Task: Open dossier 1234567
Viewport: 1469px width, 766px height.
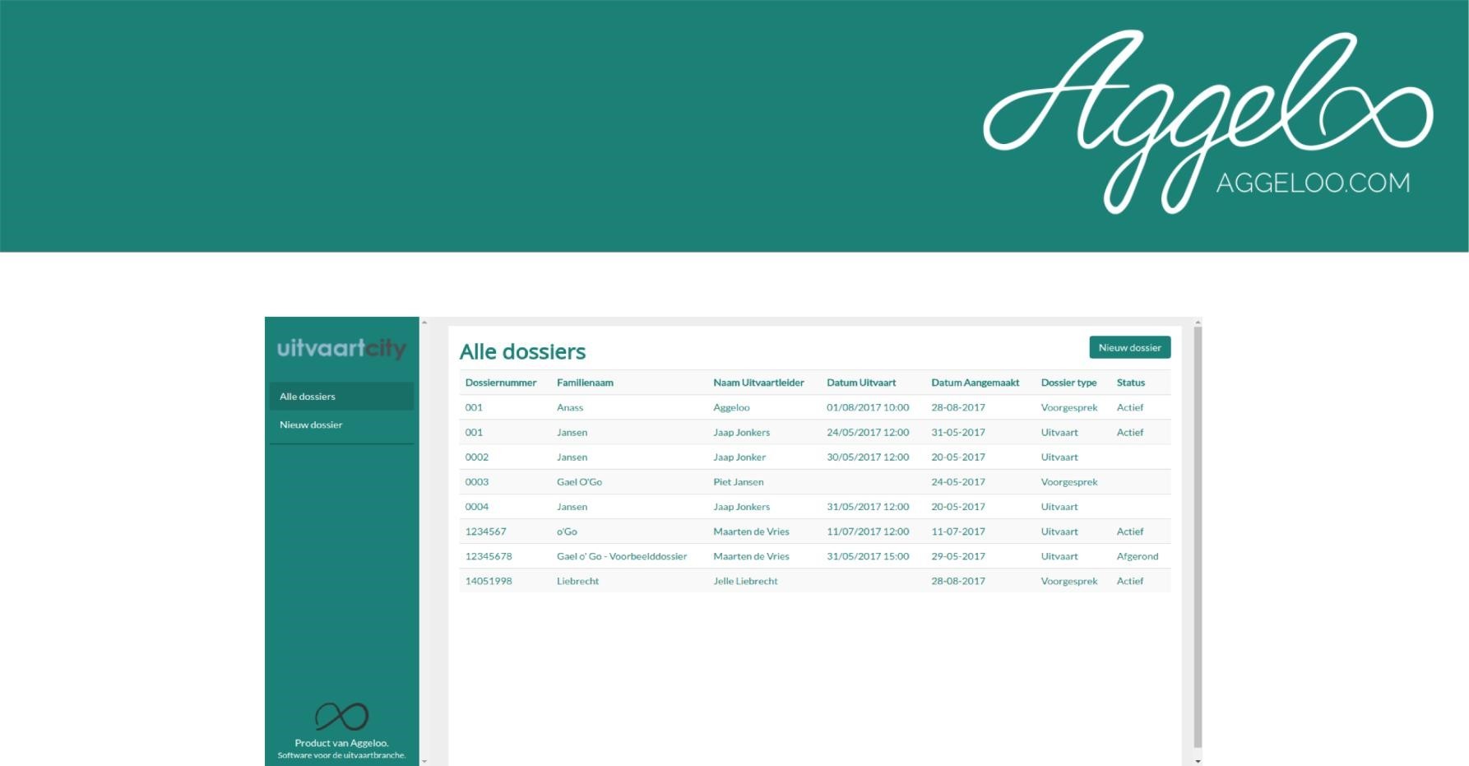Action: point(485,532)
